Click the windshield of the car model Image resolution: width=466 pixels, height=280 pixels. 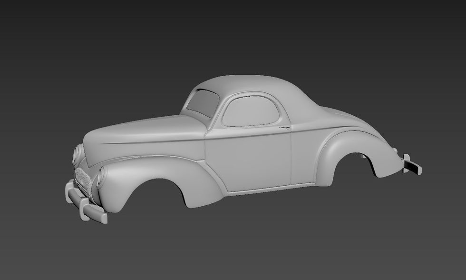pyautogui.click(x=203, y=103)
